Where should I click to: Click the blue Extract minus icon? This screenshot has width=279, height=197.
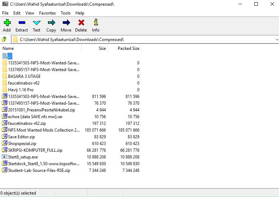[x=22, y=23]
